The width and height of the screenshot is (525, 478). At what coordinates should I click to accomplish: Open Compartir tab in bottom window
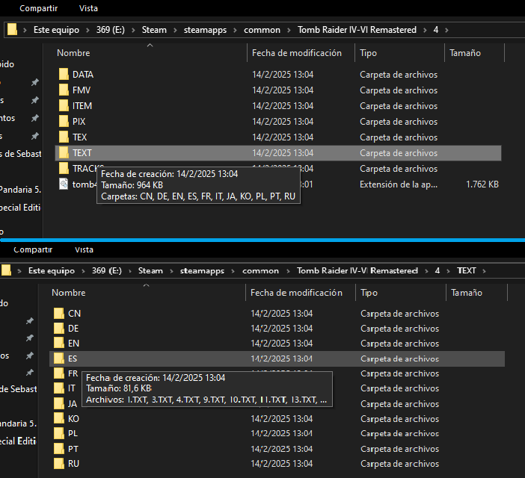(x=33, y=249)
